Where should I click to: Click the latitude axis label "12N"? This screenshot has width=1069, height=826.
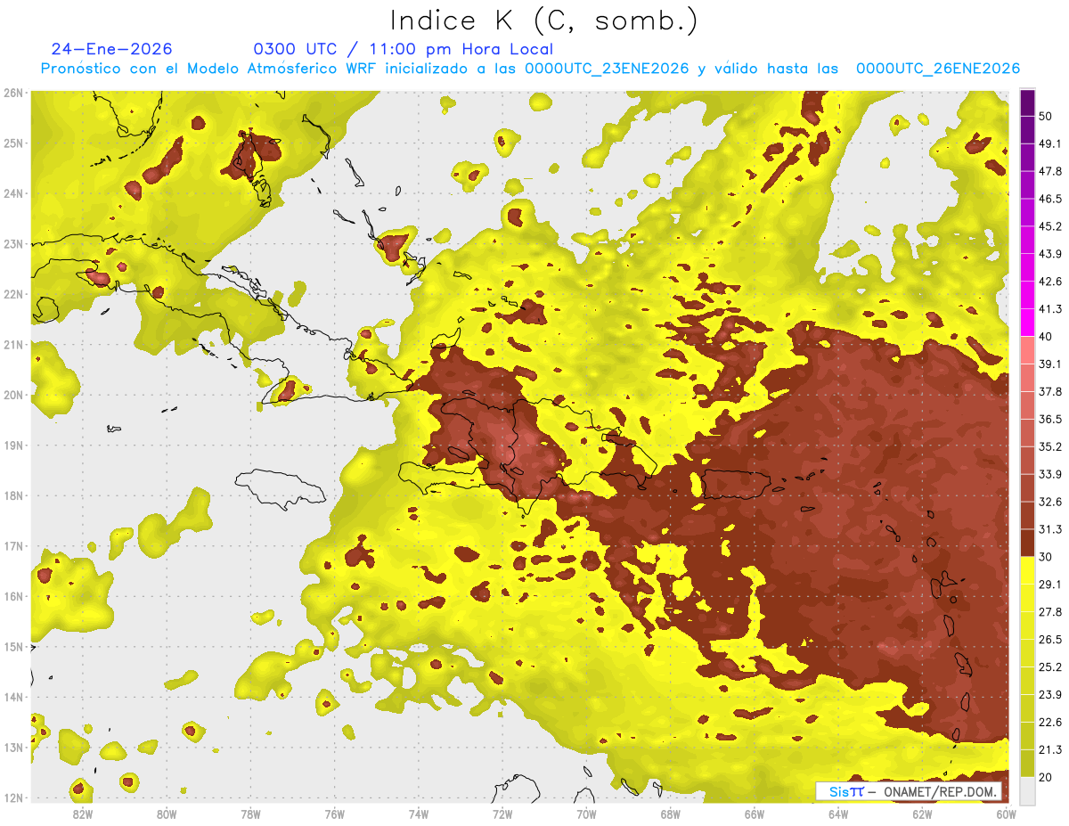[12, 797]
